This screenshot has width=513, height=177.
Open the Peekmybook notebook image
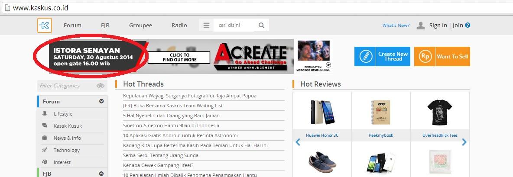[x=381, y=112]
